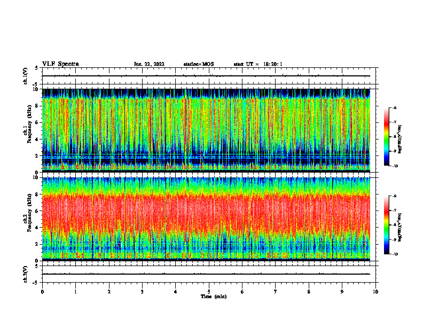Click the "2" tick label on time axis

109,292
